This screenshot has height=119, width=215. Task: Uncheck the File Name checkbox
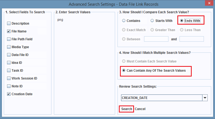[x=9, y=31]
